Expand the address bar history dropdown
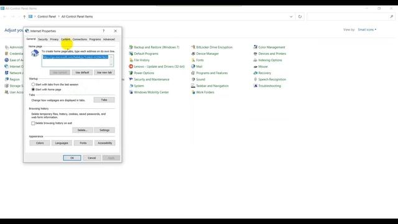 (291, 17)
